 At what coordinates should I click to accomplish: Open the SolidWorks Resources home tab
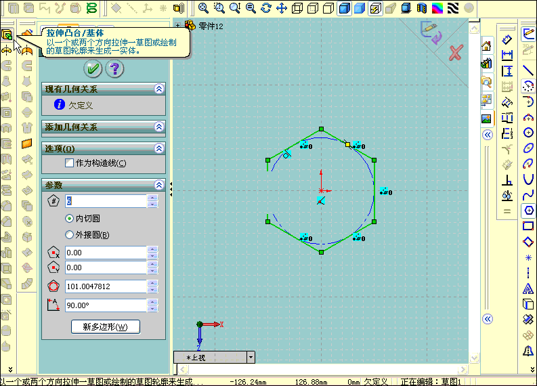pyautogui.click(x=487, y=46)
